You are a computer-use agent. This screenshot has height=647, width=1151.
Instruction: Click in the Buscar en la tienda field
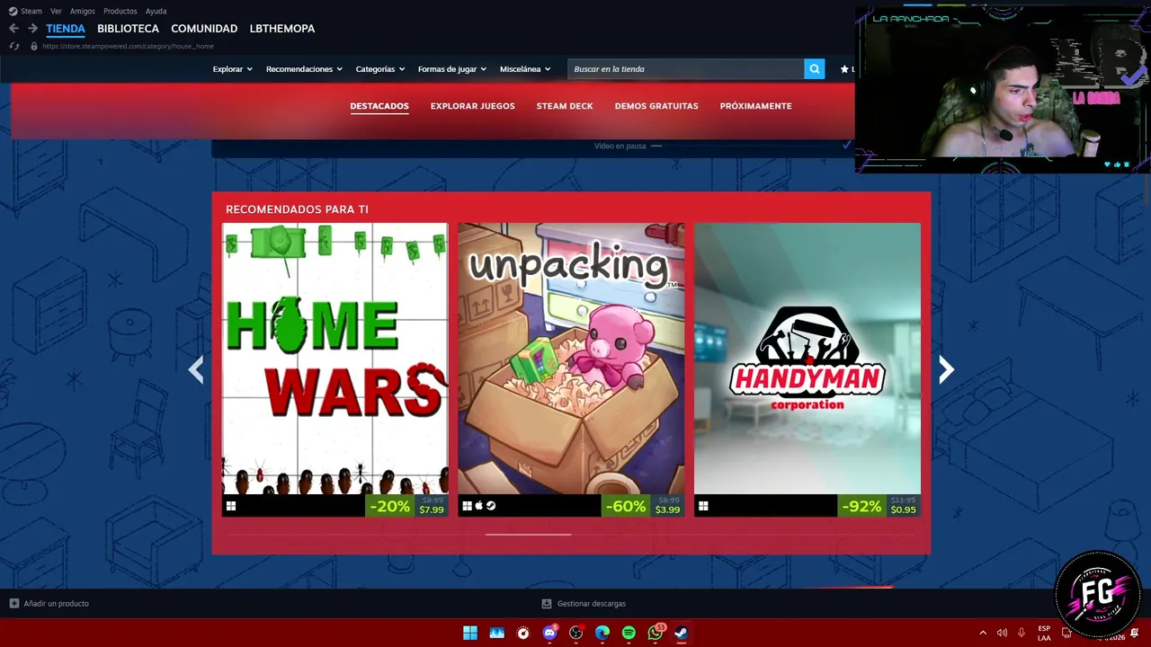coord(686,69)
